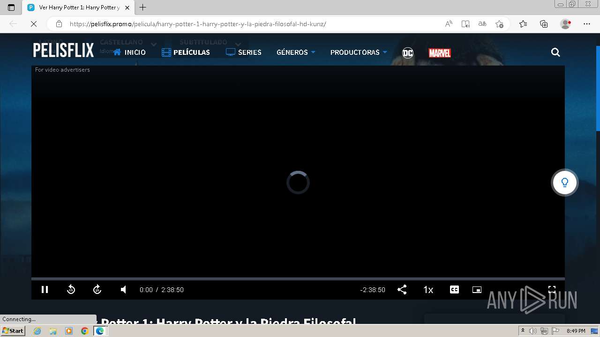Open the DC logo section
600x337 pixels.
pyautogui.click(x=408, y=53)
